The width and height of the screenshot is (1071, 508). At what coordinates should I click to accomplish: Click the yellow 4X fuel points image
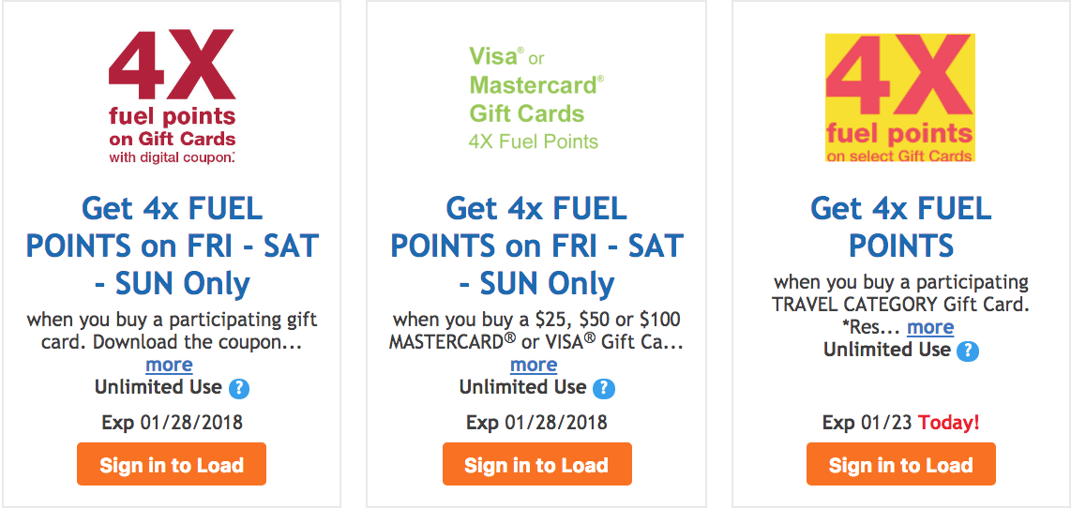point(900,98)
